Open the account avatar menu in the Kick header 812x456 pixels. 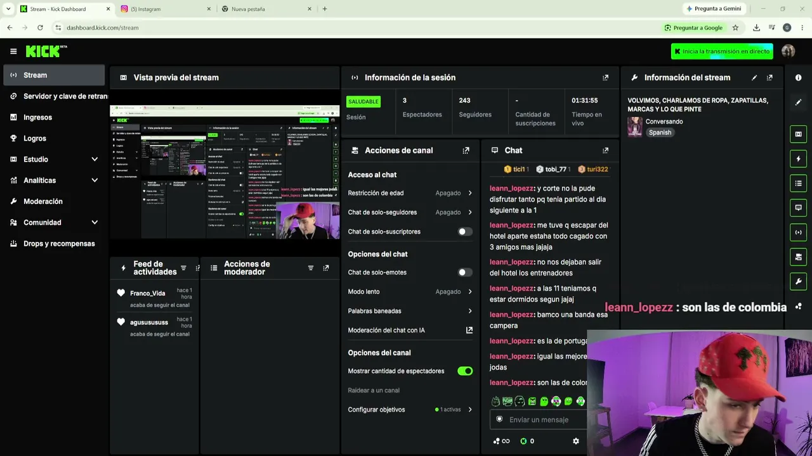coord(788,51)
